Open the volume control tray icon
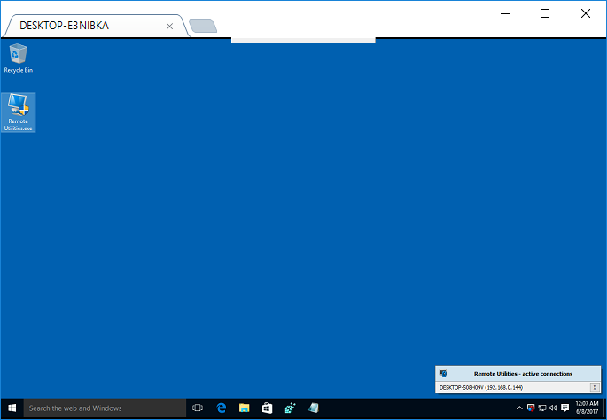The width and height of the screenshot is (607, 420). coord(552,408)
